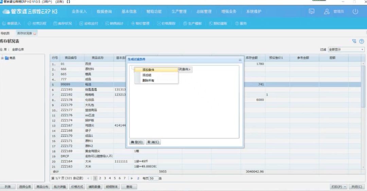Image resolution: width=367 pixels, height=191 pixels.
Task: Select 添加组 in the popup menu
Action: click(156, 75)
